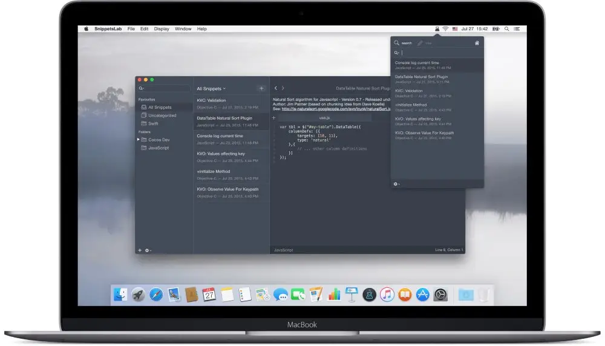The width and height of the screenshot is (605, 346).
Task: Click the new snippet plus button in the list header
Action: tap(261, 88)
